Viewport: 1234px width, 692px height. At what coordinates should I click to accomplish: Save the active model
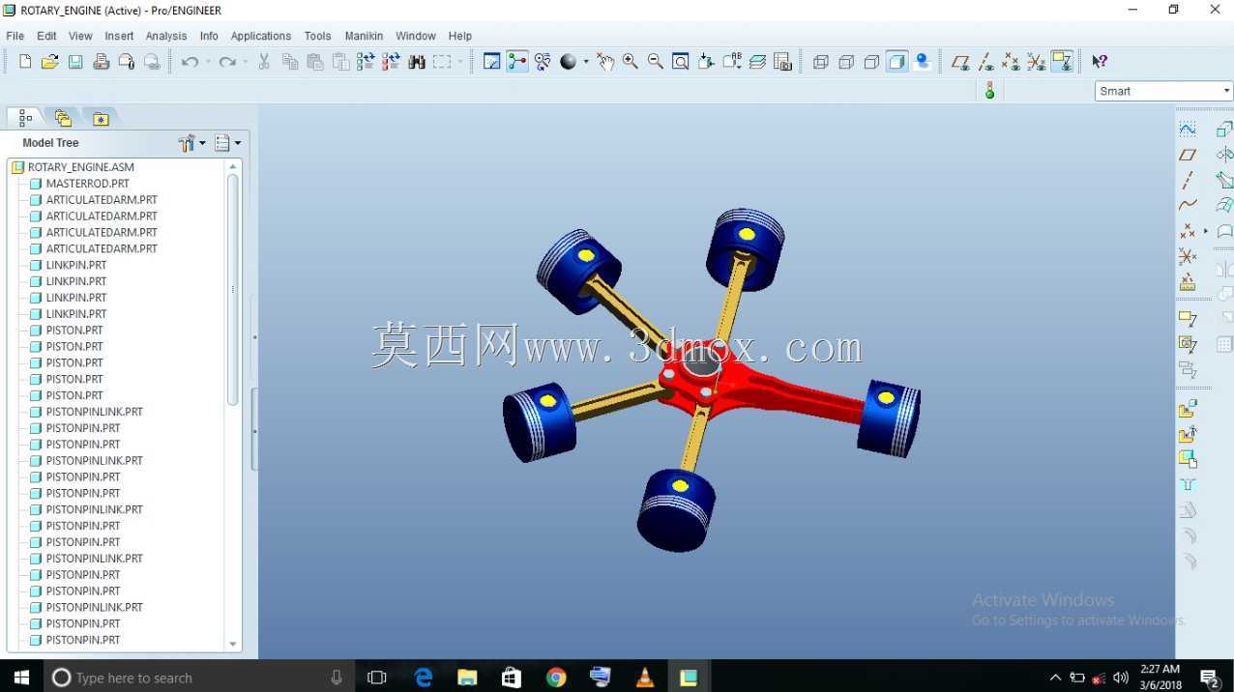coord(75,62)
